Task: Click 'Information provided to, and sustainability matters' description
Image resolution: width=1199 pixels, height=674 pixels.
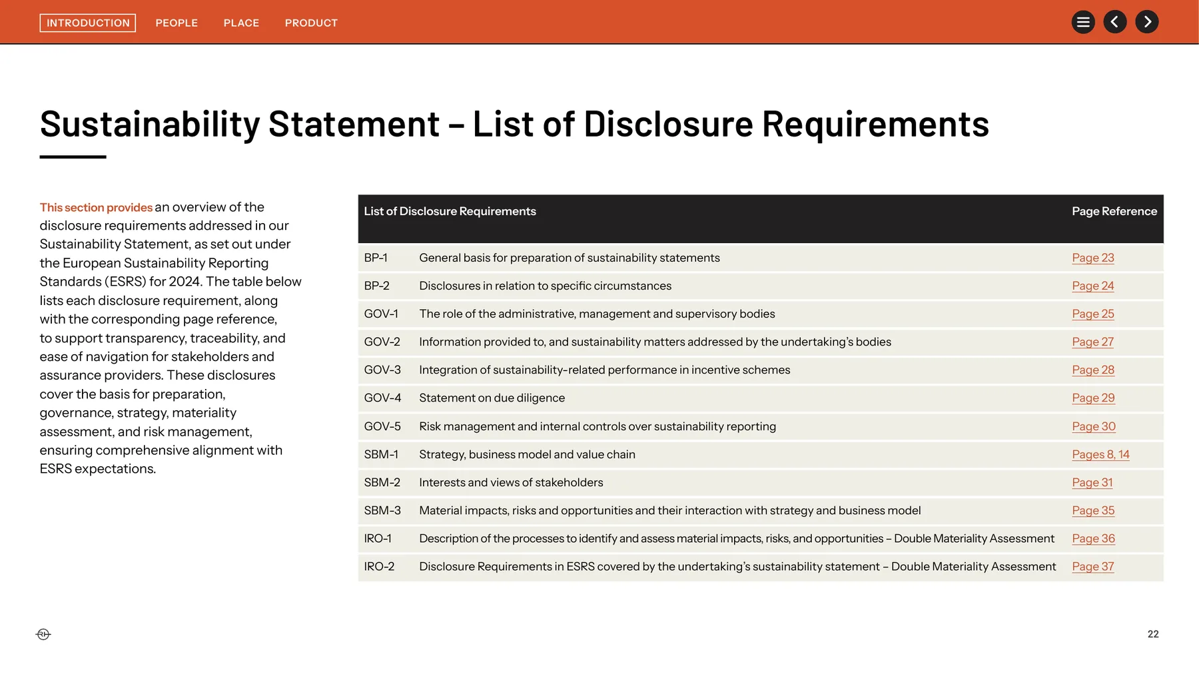Action: [x=655, y=342]
